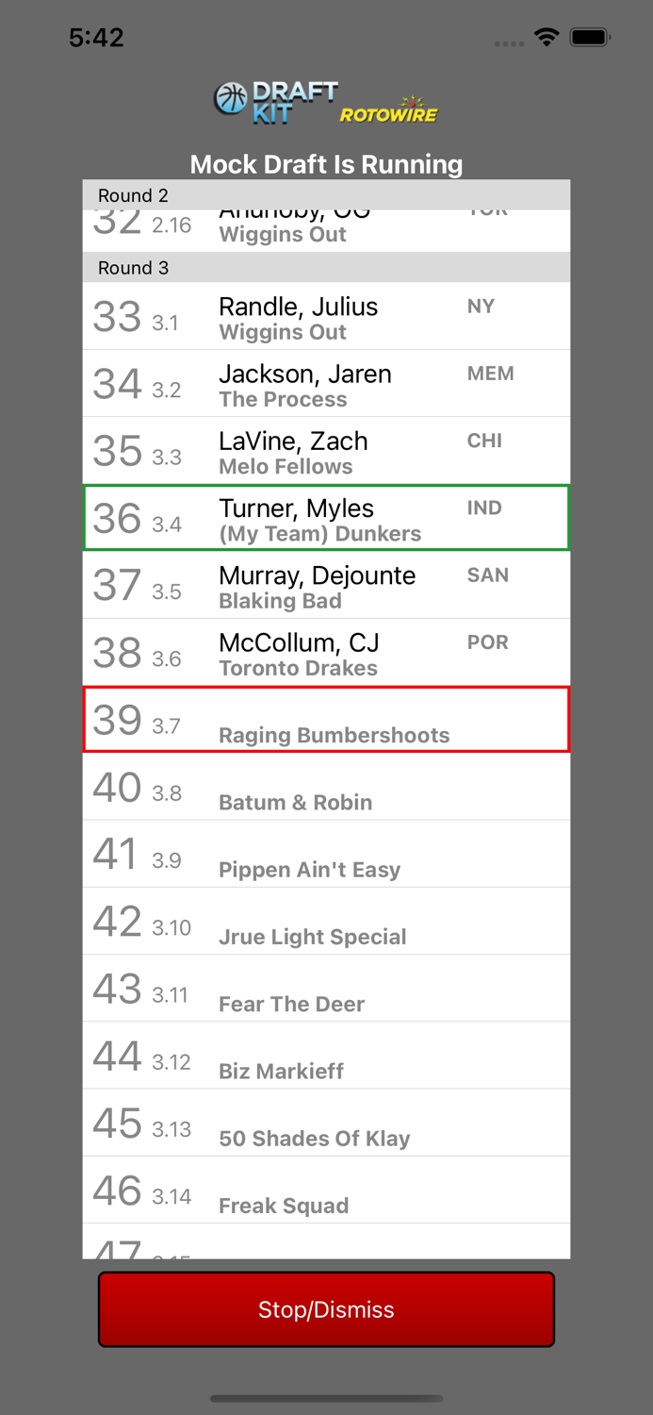The height and width of the screenshot is (1415, 653).
Task: Select the green-highlighted My Team pick for Turner
Action: point(326,518)
